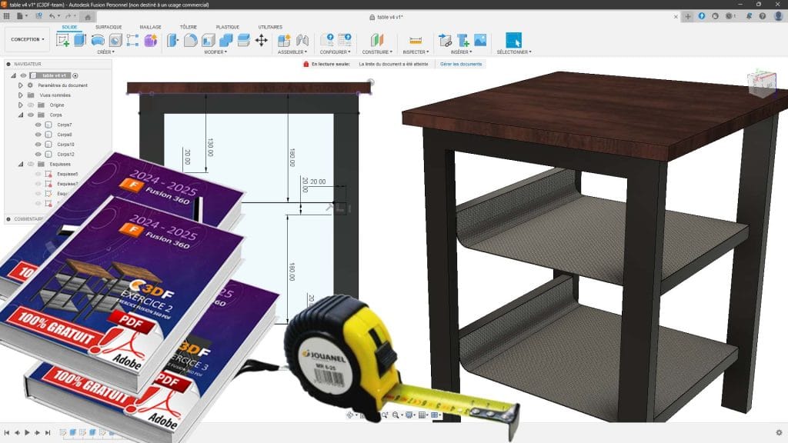Click the Home view icon

88,17
